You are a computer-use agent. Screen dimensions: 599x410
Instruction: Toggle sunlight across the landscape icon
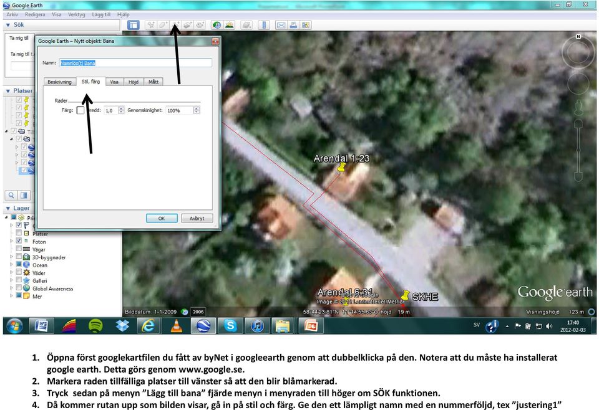[x=229, y=25]
